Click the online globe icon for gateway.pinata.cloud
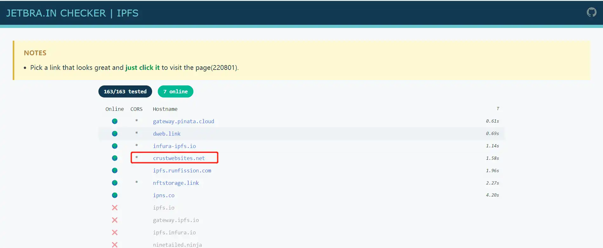 tap(115, 121)
